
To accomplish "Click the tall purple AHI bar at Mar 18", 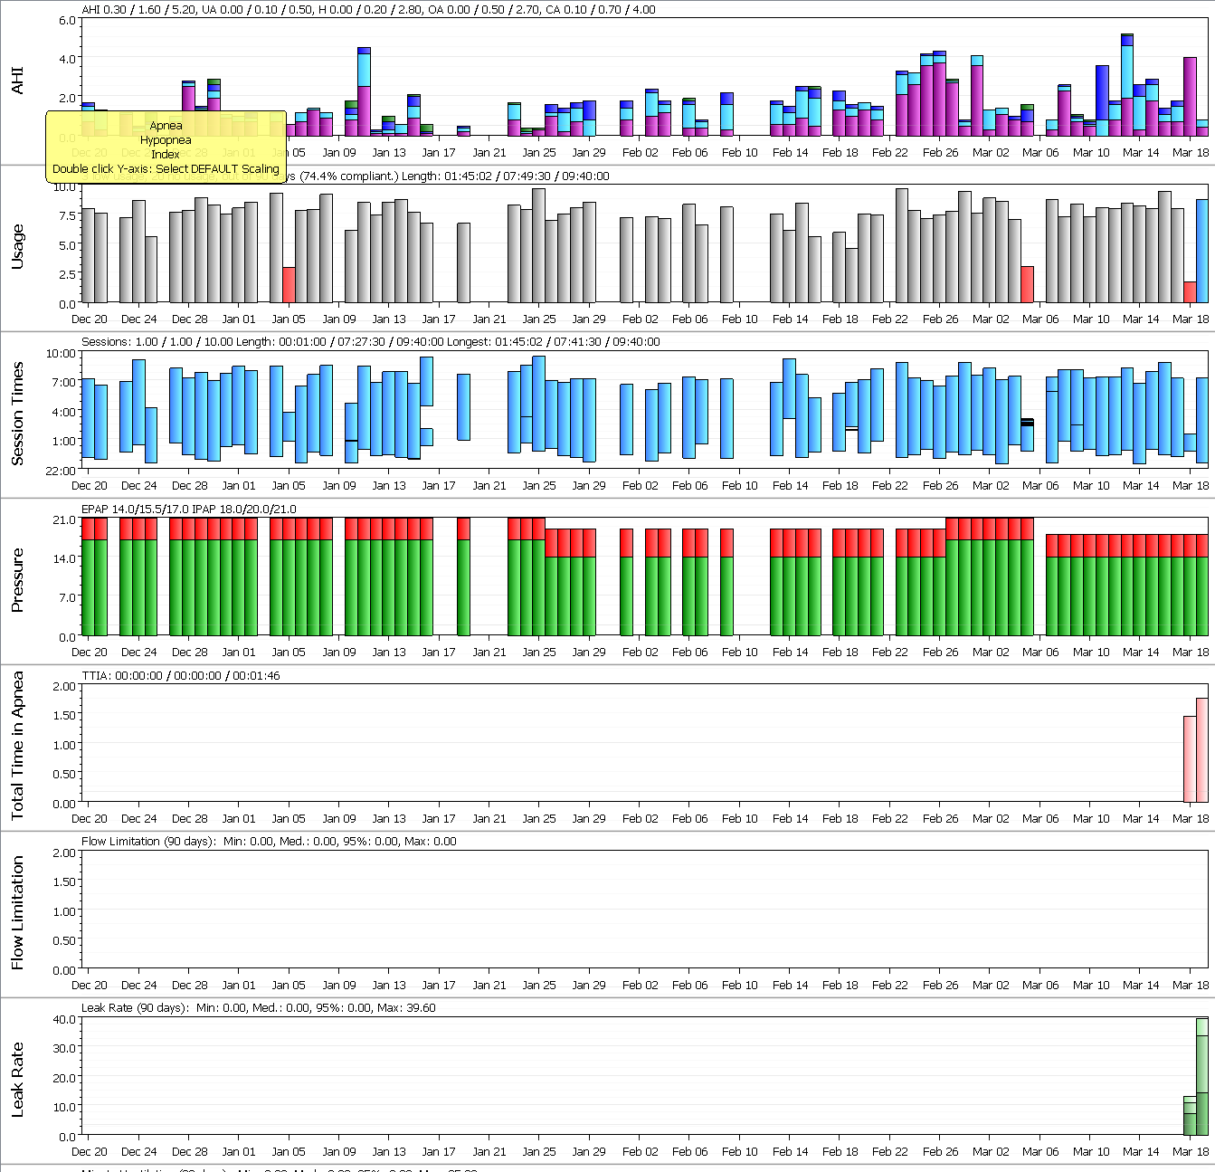I will 1190,97.
